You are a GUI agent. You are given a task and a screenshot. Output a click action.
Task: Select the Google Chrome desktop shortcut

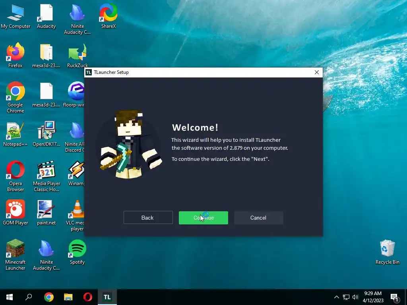pyautogui.click(x=16, y=98)
